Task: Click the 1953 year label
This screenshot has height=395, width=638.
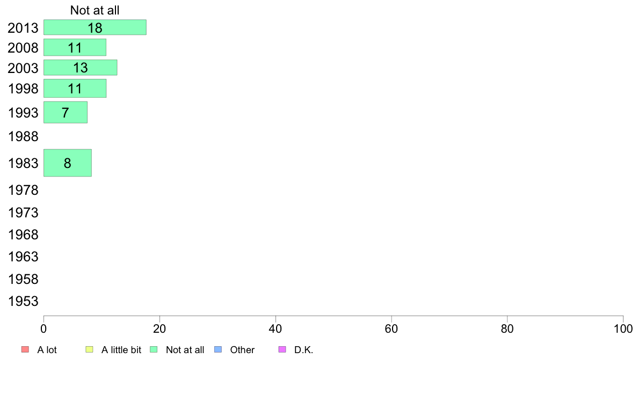Action: 23,301
